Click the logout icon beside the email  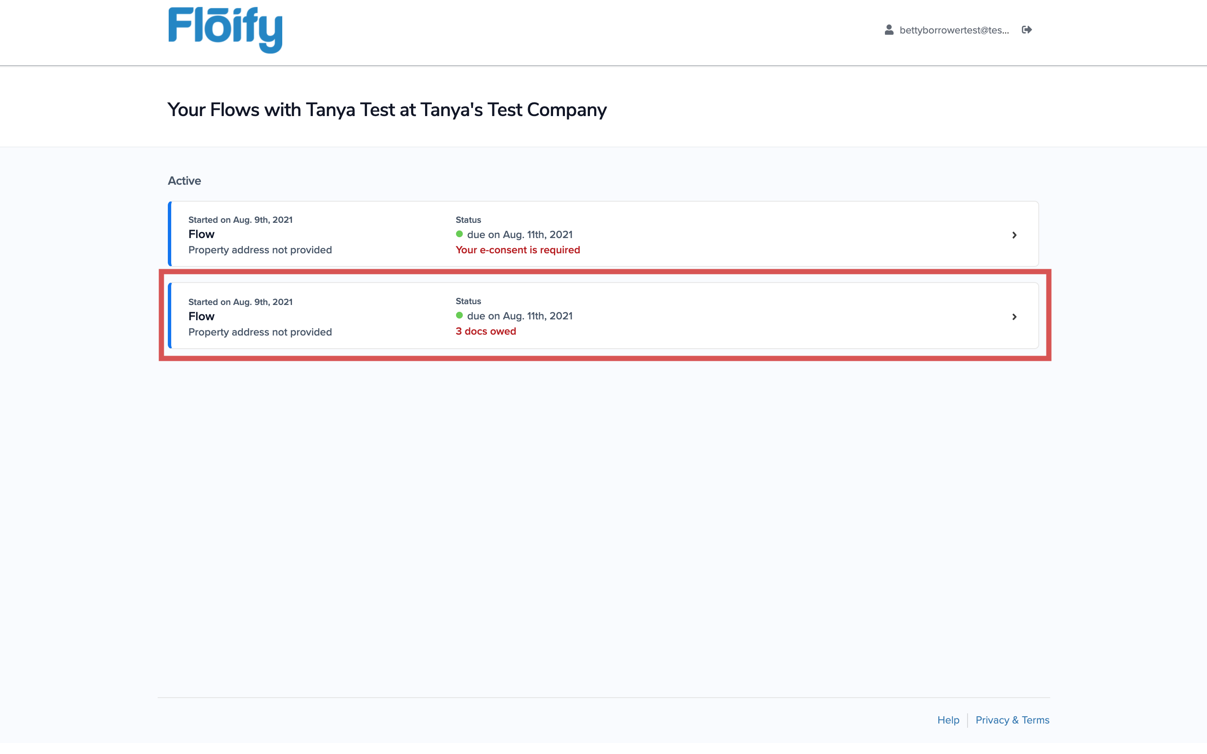pyautogui.click(x=1026, y=30)
